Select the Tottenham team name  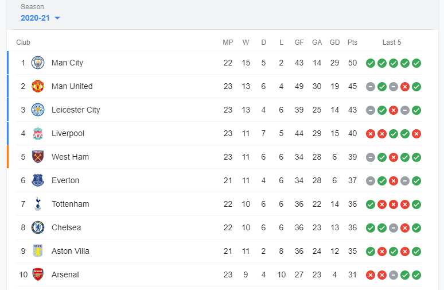pos(70,204)
